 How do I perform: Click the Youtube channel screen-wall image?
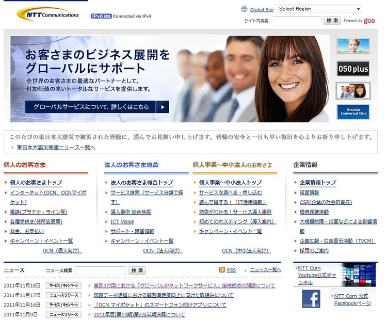tap(359, 274)
